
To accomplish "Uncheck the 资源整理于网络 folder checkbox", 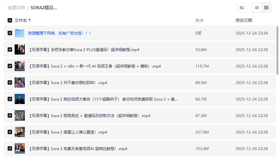I will (10, 33).
